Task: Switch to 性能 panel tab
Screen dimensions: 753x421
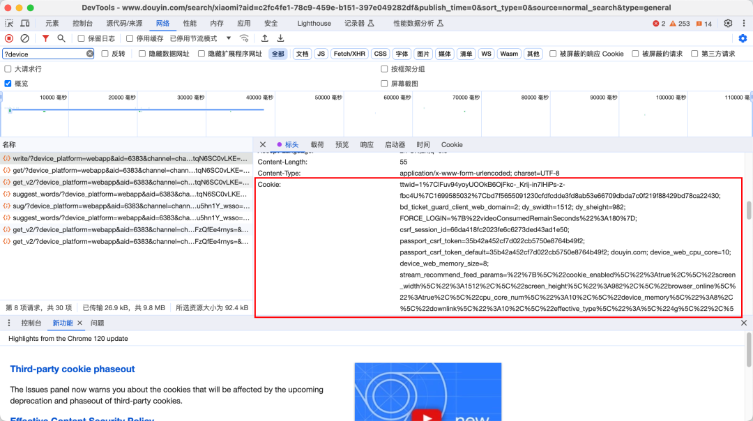Action: point(190,23)
